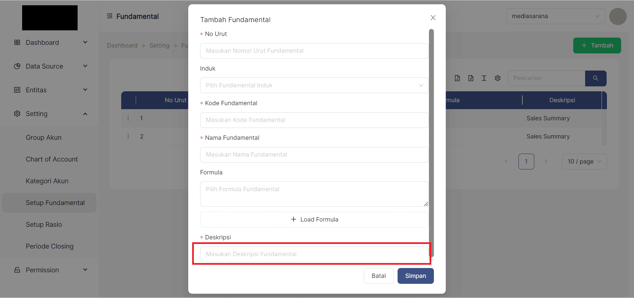Open the mediasarana company dropdown
The image size is (634, 298).
[x=555, y=16]
